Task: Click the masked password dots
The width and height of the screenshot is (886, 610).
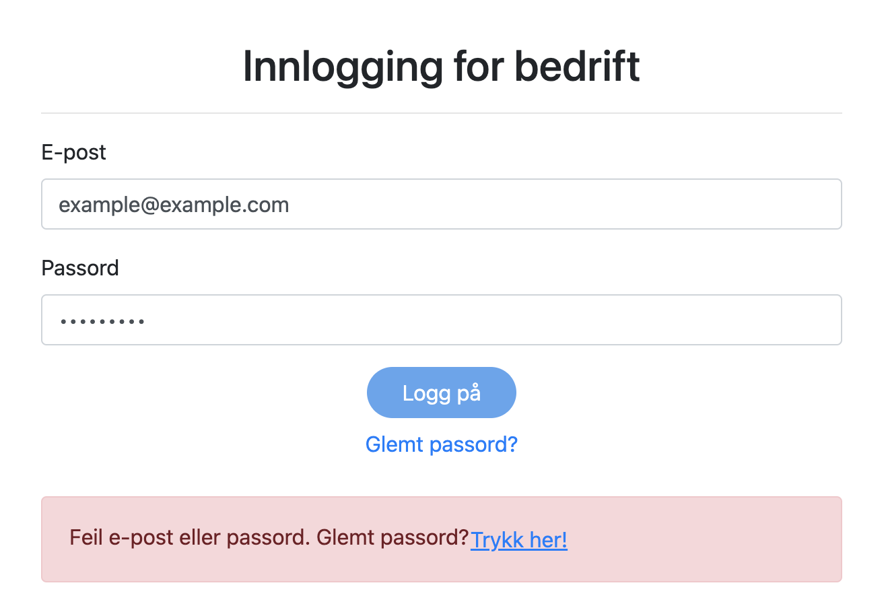Action: [102, 321]
